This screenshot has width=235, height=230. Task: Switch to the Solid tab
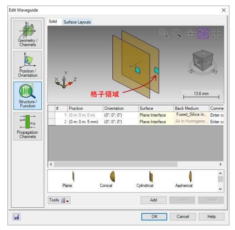53,21
